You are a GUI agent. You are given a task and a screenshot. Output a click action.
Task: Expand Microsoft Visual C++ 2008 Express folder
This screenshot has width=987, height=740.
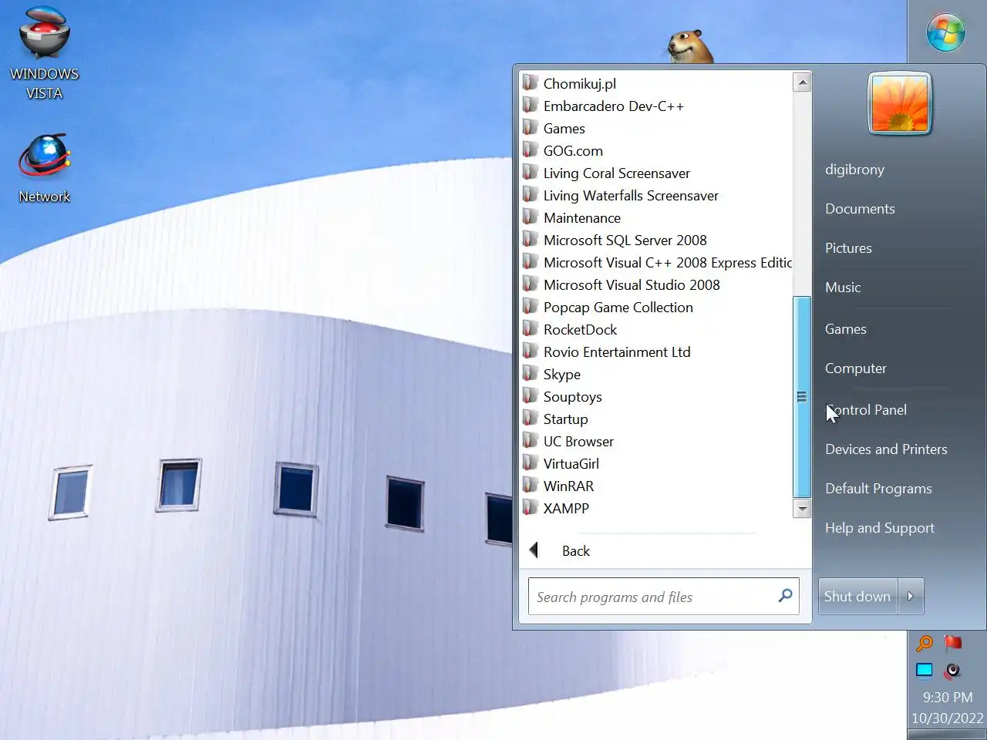point(656,262)
